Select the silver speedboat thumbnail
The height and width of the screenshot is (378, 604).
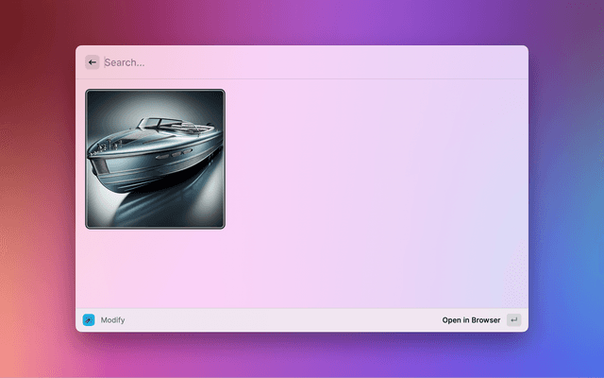(156, 159)
